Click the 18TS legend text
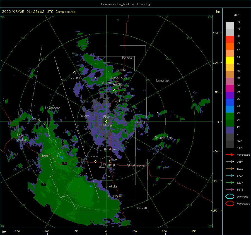251x235 pixels. (240, 190)
